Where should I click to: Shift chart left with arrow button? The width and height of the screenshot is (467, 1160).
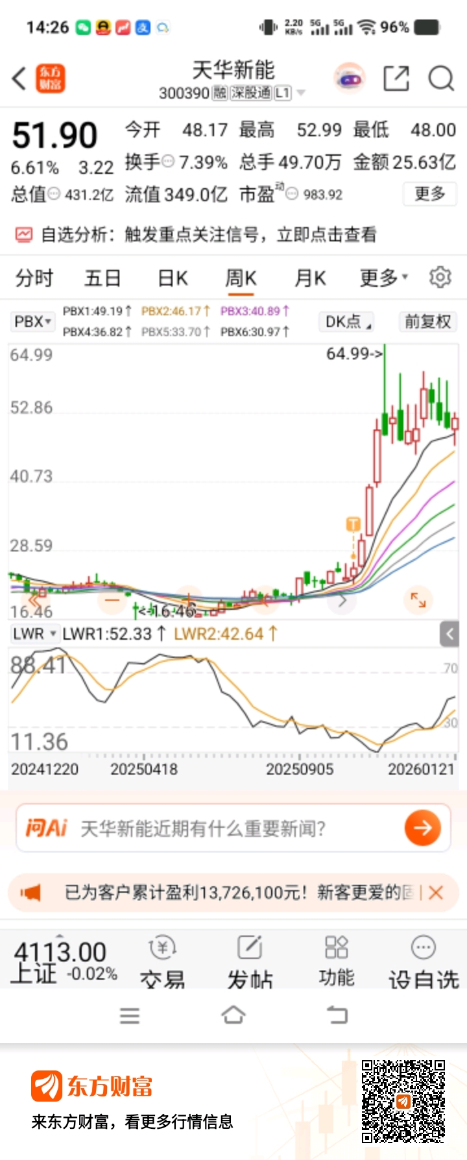(x=265, y=600)
